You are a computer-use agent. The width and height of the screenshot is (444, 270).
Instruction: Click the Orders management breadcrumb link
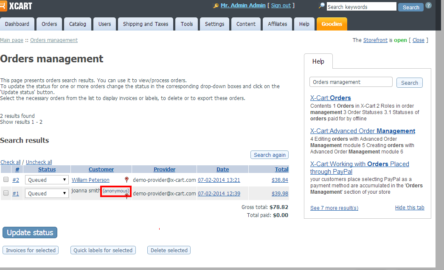54,40
